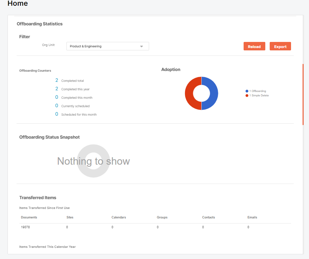Image resolution: width=309 pixels, height=259 pixels.
Task: Click the red legend dot for Simple Delete
Action: (247, 95)
